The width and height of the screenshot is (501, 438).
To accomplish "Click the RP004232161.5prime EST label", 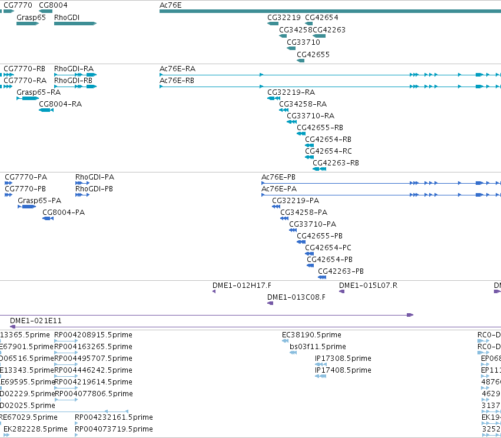I will (x=114, y=417).
